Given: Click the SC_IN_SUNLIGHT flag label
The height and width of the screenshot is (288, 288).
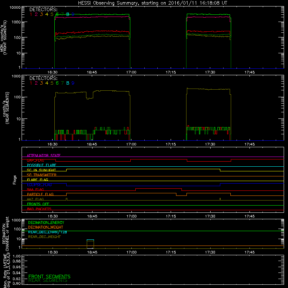Looking at the screenshot, I should pos(41,170).
